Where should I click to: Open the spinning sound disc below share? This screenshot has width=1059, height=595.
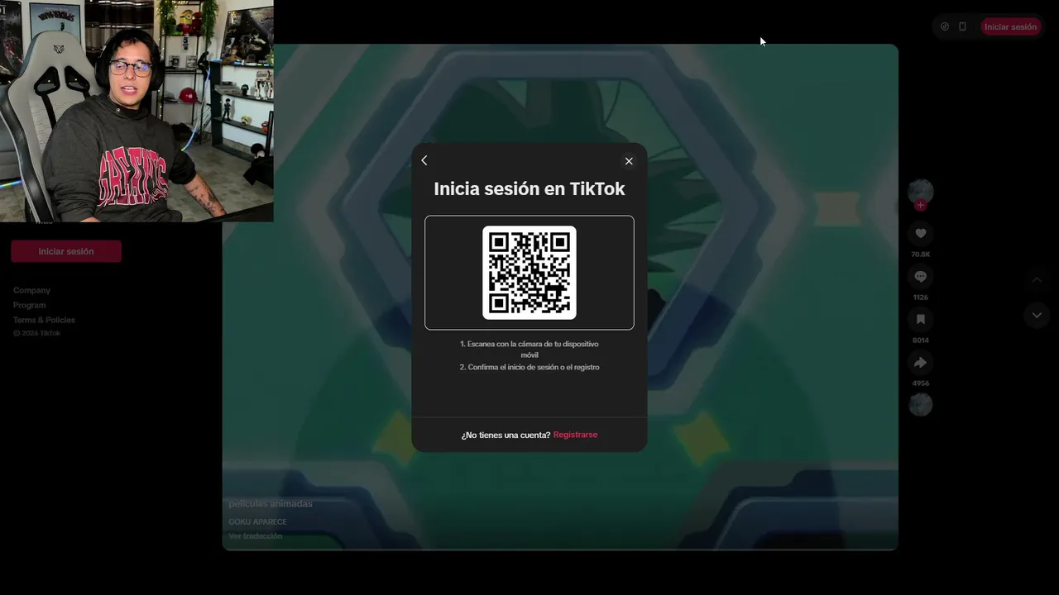tap(921, 404)
